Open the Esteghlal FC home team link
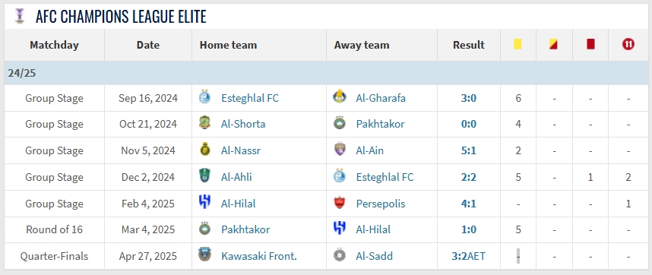Screen dimensions: 652x275 [x=250, y=98]
